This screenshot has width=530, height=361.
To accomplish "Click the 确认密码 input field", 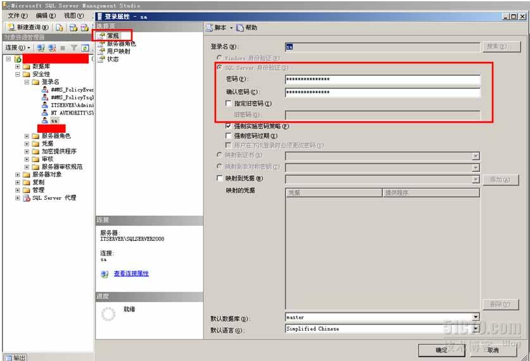I will pos(382,92).
